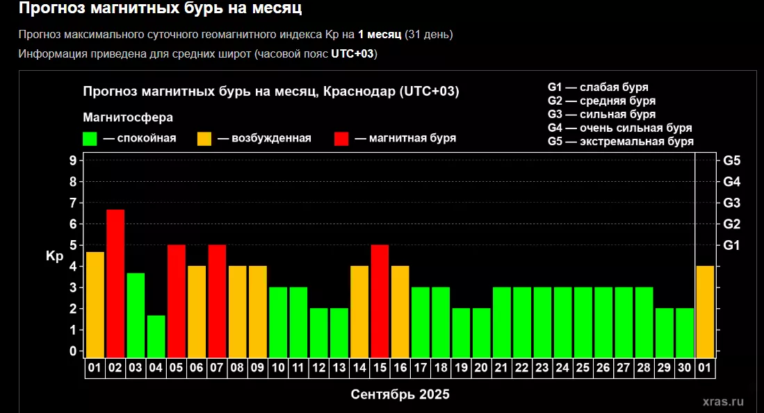
Task: Select the short green bar for day 04
Action: 156,336
